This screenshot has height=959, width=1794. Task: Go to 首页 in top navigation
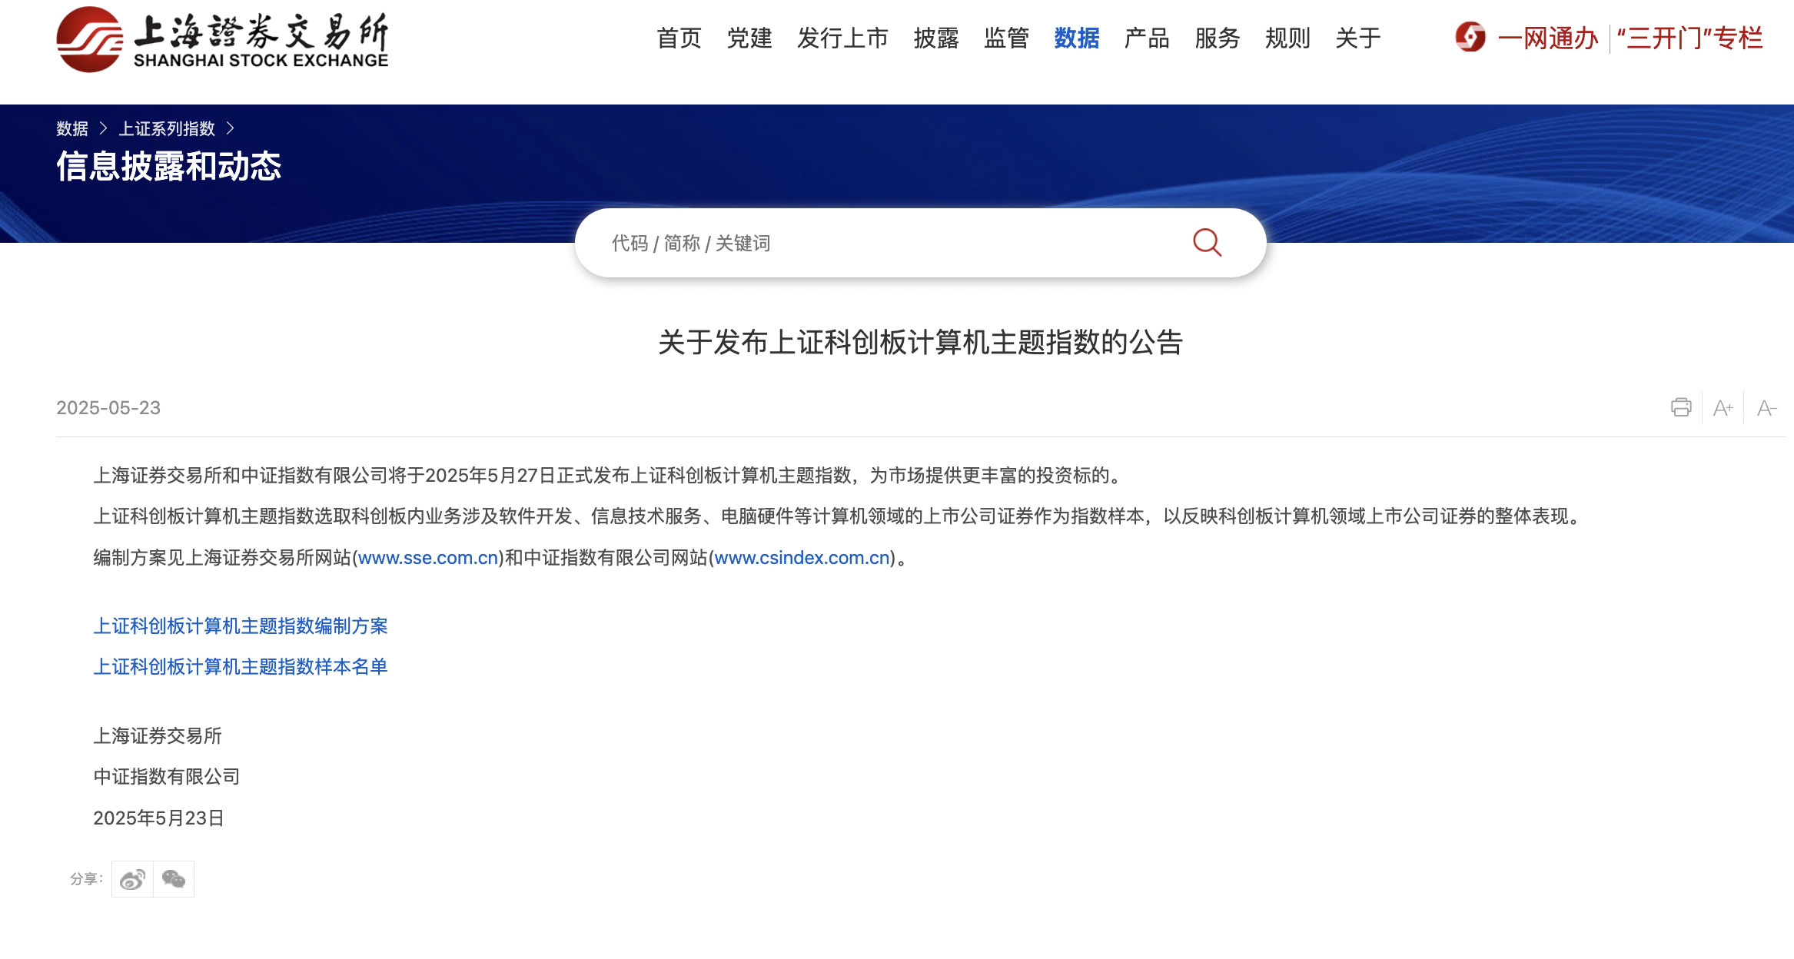679,38
